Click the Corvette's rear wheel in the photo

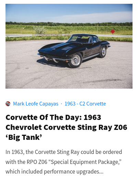pos(103,52)
